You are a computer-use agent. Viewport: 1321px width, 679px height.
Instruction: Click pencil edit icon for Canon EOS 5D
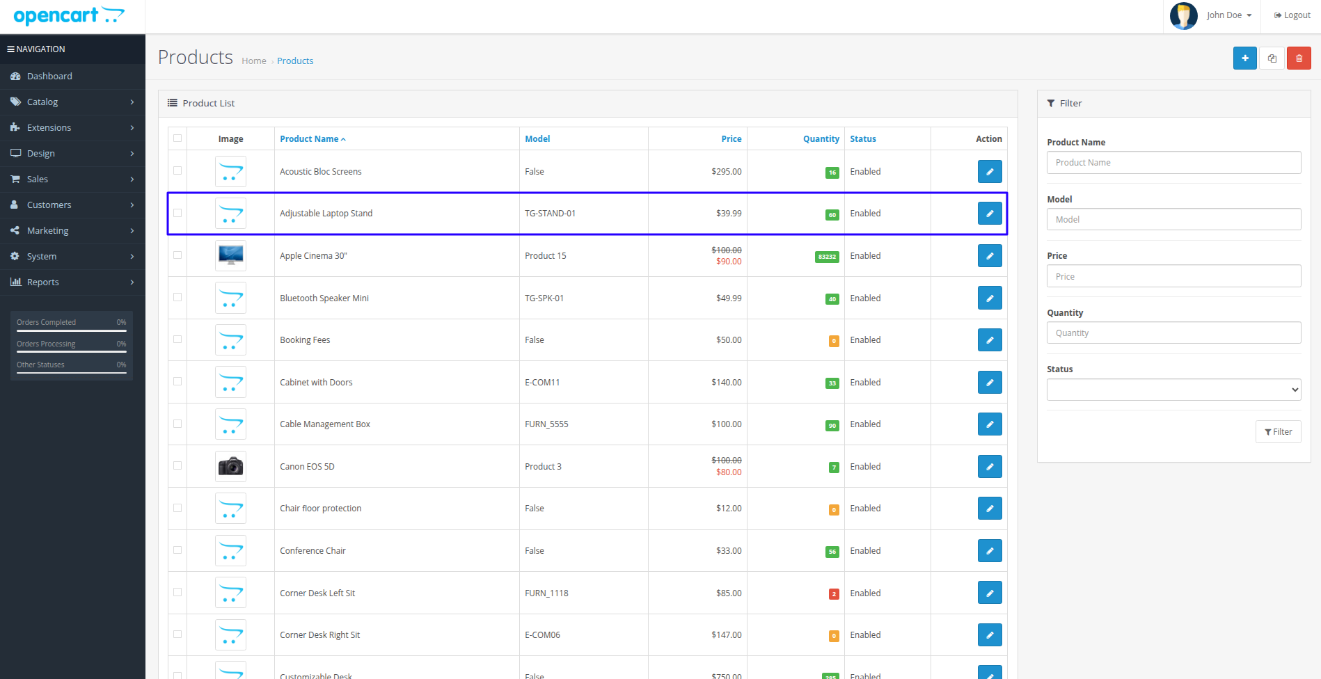point(990,466)
